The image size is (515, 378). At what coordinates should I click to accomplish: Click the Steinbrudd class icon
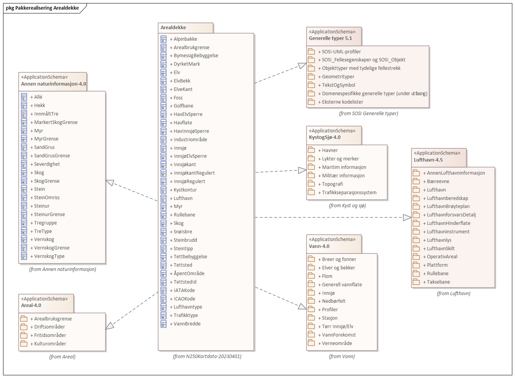click(x=163, y=240)
